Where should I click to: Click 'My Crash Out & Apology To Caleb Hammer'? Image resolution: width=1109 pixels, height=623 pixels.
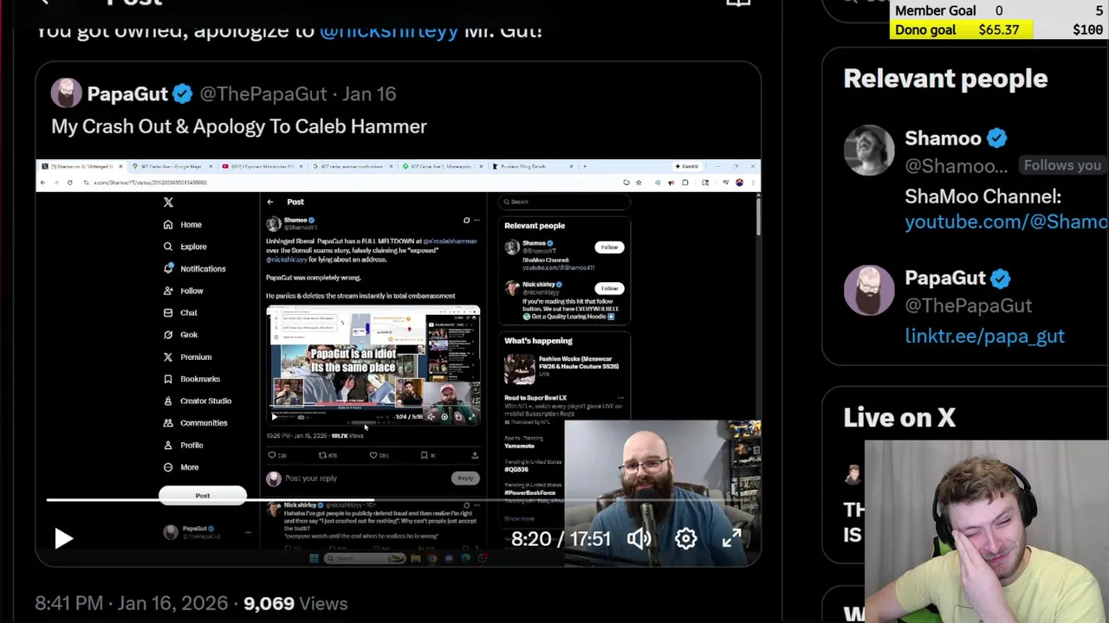pos(239,126)
